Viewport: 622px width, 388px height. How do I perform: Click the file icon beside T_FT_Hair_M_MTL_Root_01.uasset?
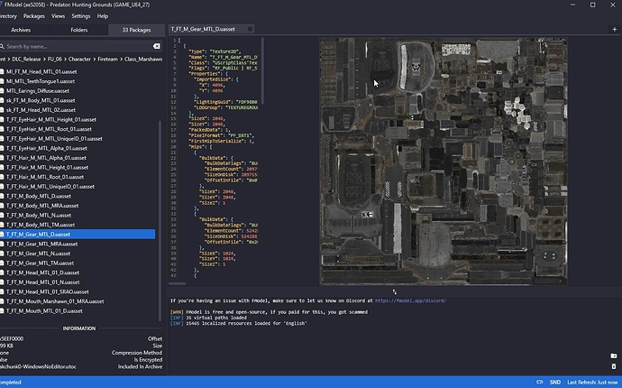(2, 177)
